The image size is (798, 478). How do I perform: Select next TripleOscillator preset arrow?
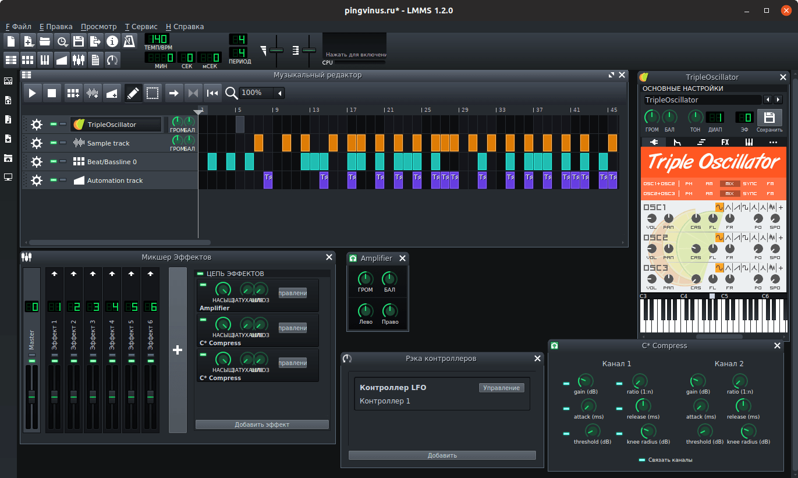[x=777, y=100]
